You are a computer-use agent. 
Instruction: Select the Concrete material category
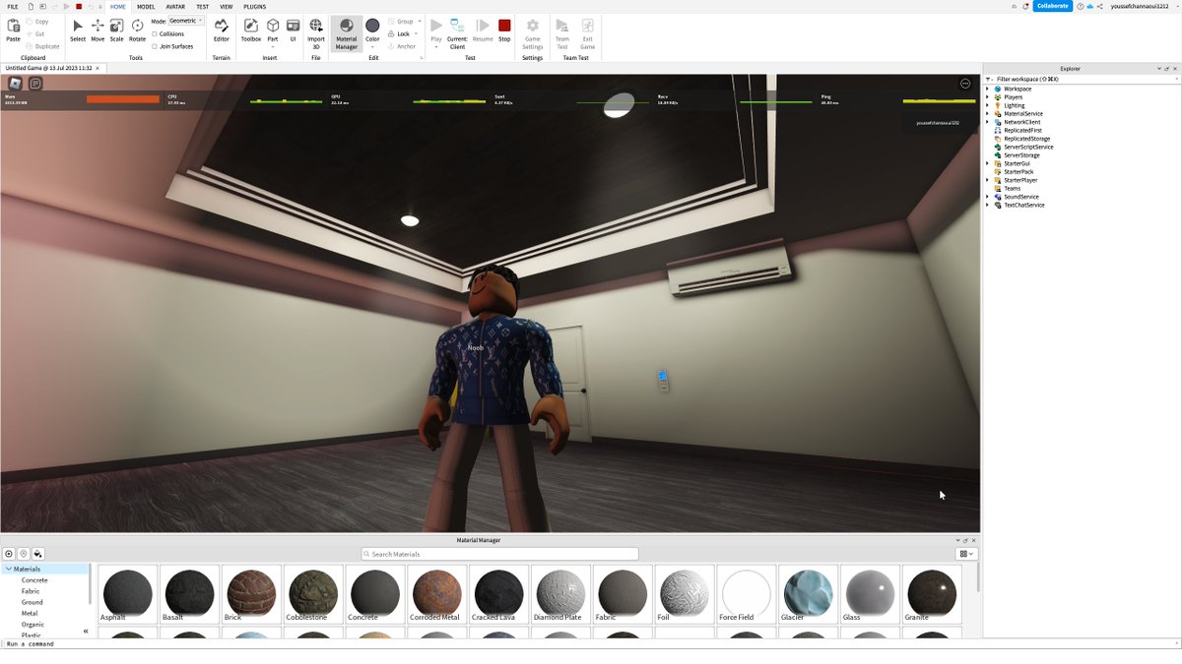coord(34,580)
